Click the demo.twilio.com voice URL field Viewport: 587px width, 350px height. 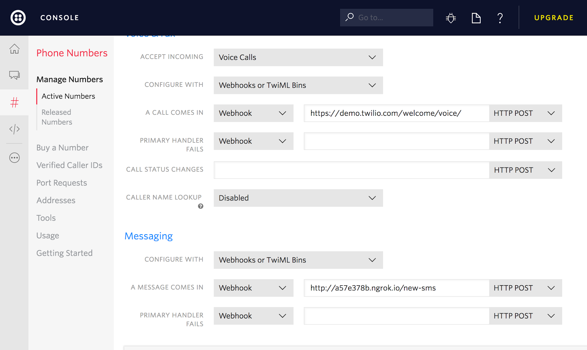397,113
